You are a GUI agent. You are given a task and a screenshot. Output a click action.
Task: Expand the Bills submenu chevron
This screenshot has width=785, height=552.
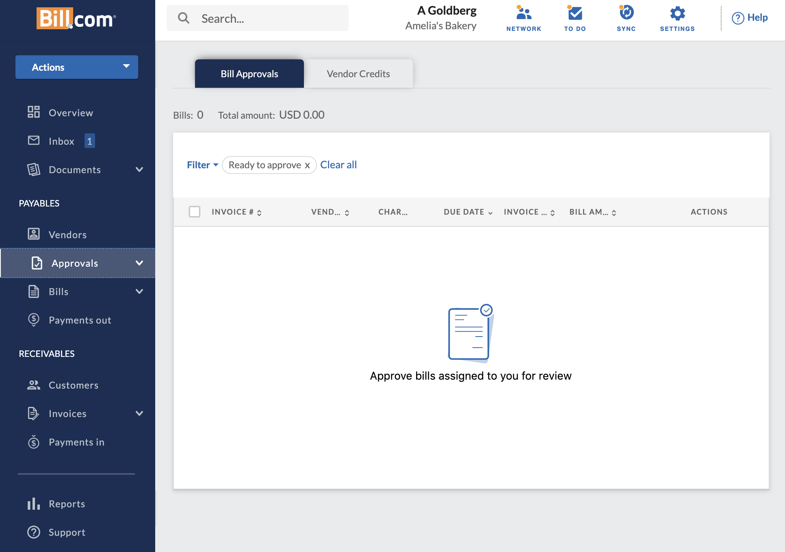139,291
